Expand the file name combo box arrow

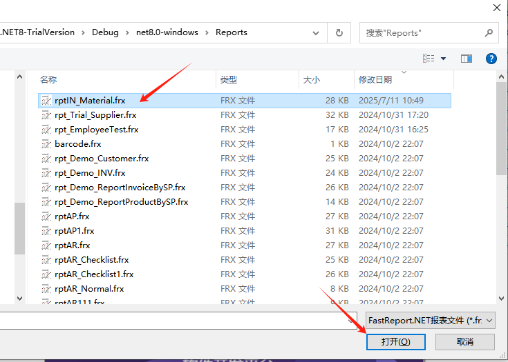(x=350, y=321)
